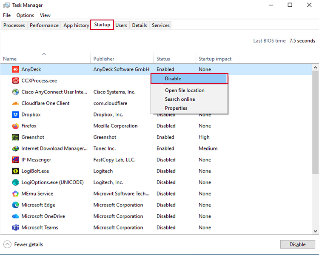
Task: Click the Greenshot icon
Action: tap(15, 137)
